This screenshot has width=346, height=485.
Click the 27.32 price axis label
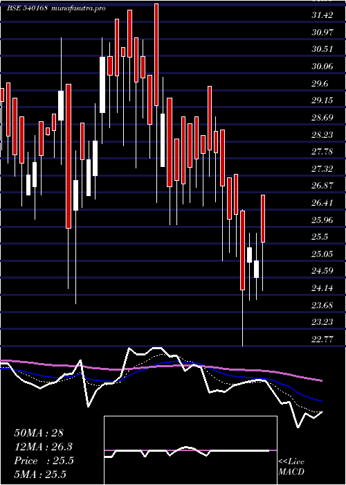(x=322, y=169)
